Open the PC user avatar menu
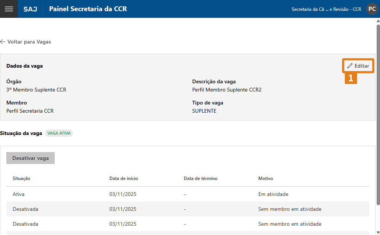This screenshot has width=380, height=235. [372, 9]
